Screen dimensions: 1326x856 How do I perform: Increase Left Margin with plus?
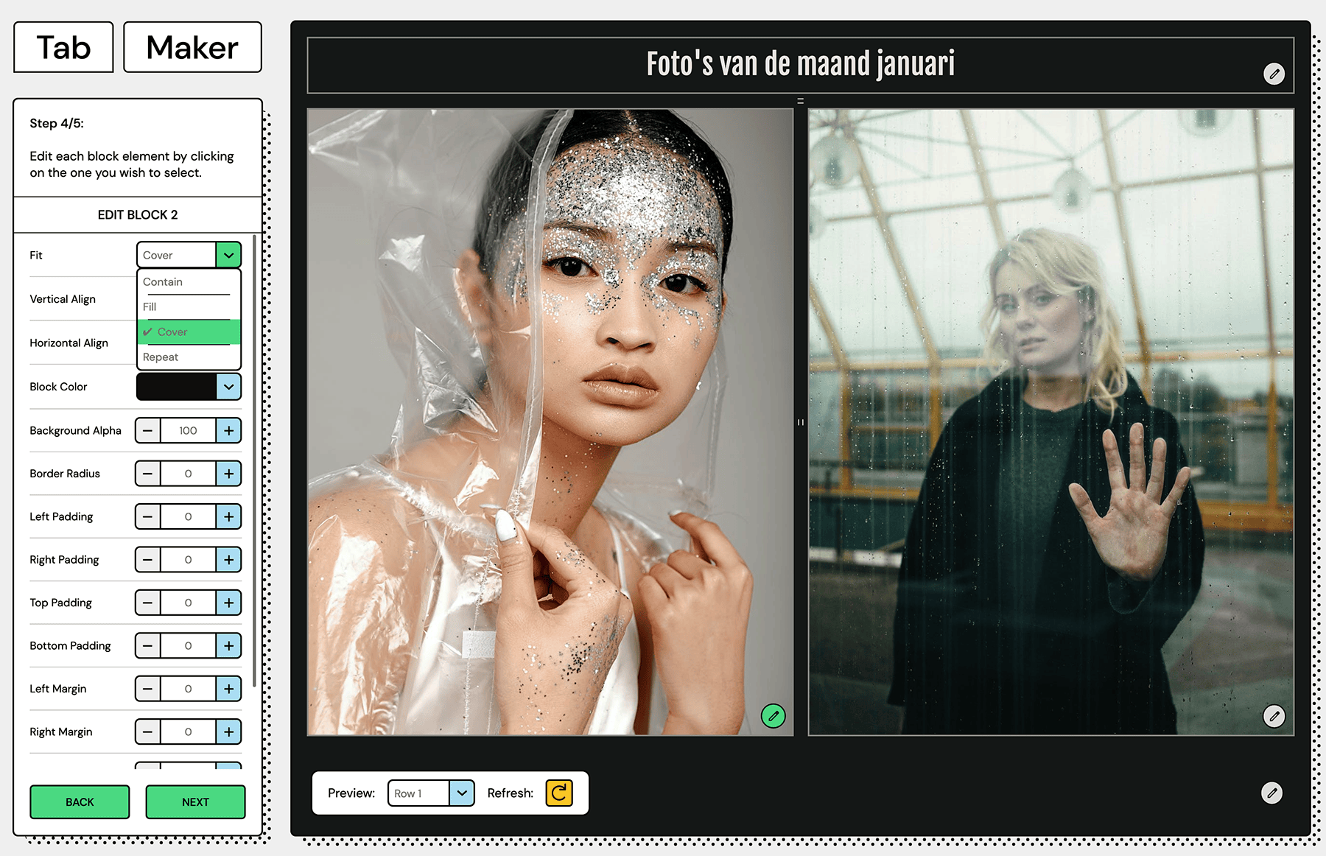pyautogui.click(x=229, y=689)
